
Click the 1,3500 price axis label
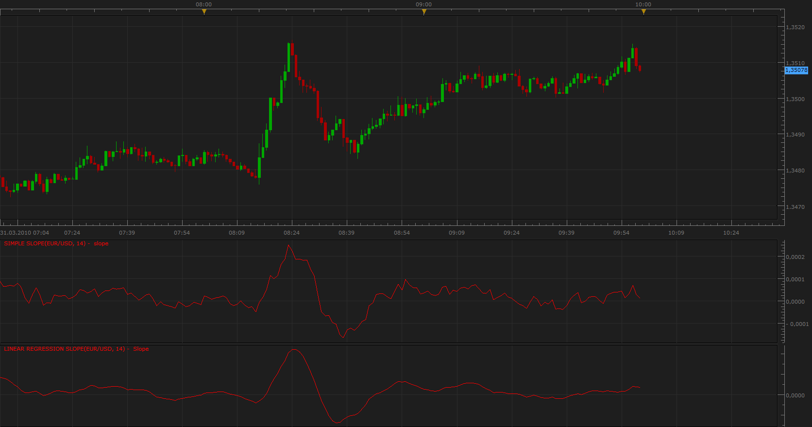795,99
